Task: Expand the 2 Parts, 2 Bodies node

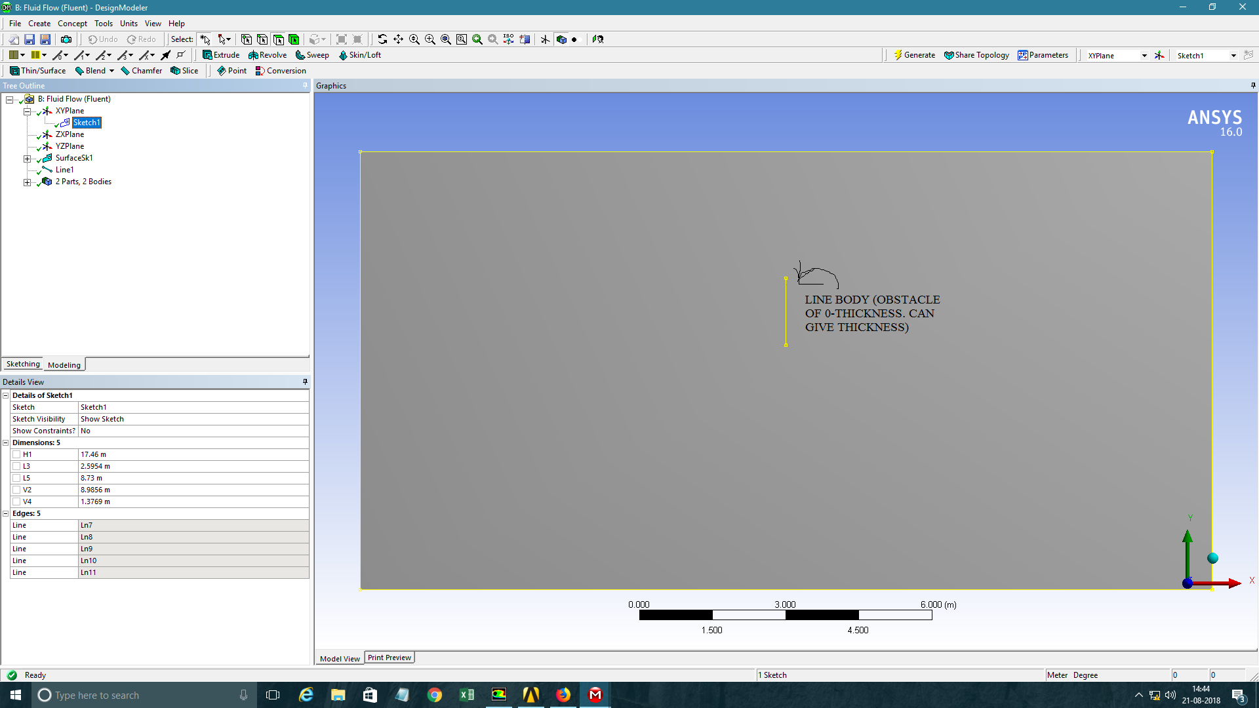Action: pyautogui.click(x=27, y=182)
